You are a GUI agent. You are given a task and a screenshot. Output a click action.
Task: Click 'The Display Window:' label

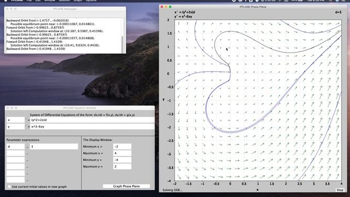98,140
